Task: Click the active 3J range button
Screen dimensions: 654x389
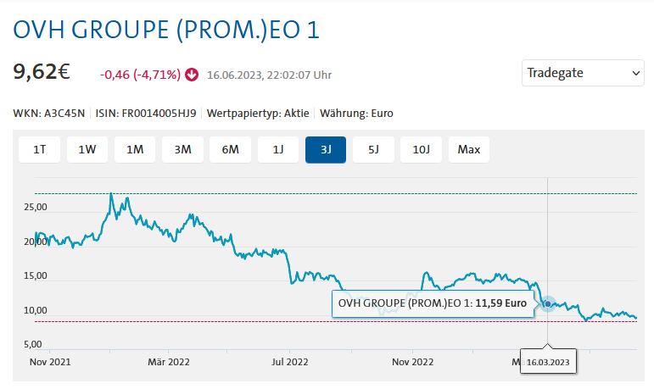Action: 326,150
